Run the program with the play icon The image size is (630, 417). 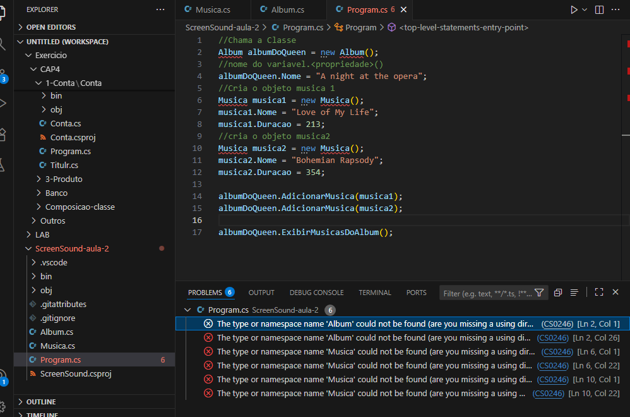pyautogui.click(x=573, y=10)
